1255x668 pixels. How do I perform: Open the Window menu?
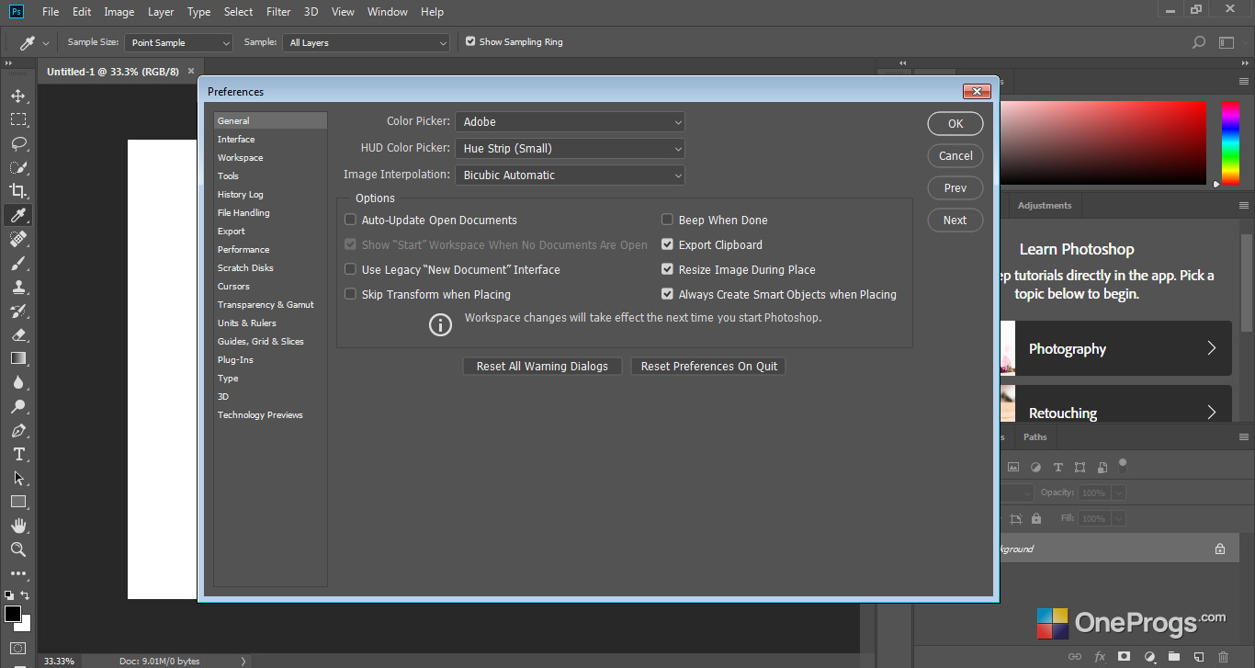387,12
